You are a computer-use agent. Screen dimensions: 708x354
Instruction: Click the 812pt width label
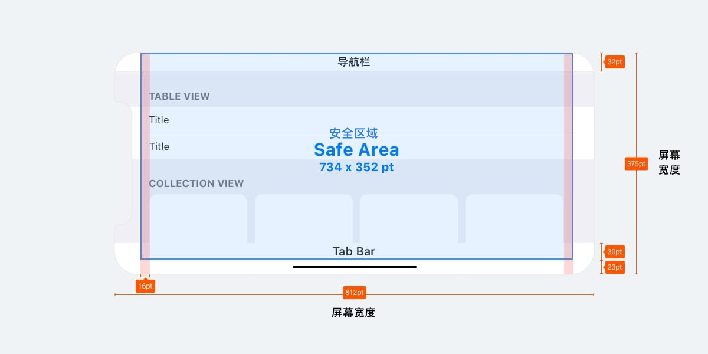(354, 293)
